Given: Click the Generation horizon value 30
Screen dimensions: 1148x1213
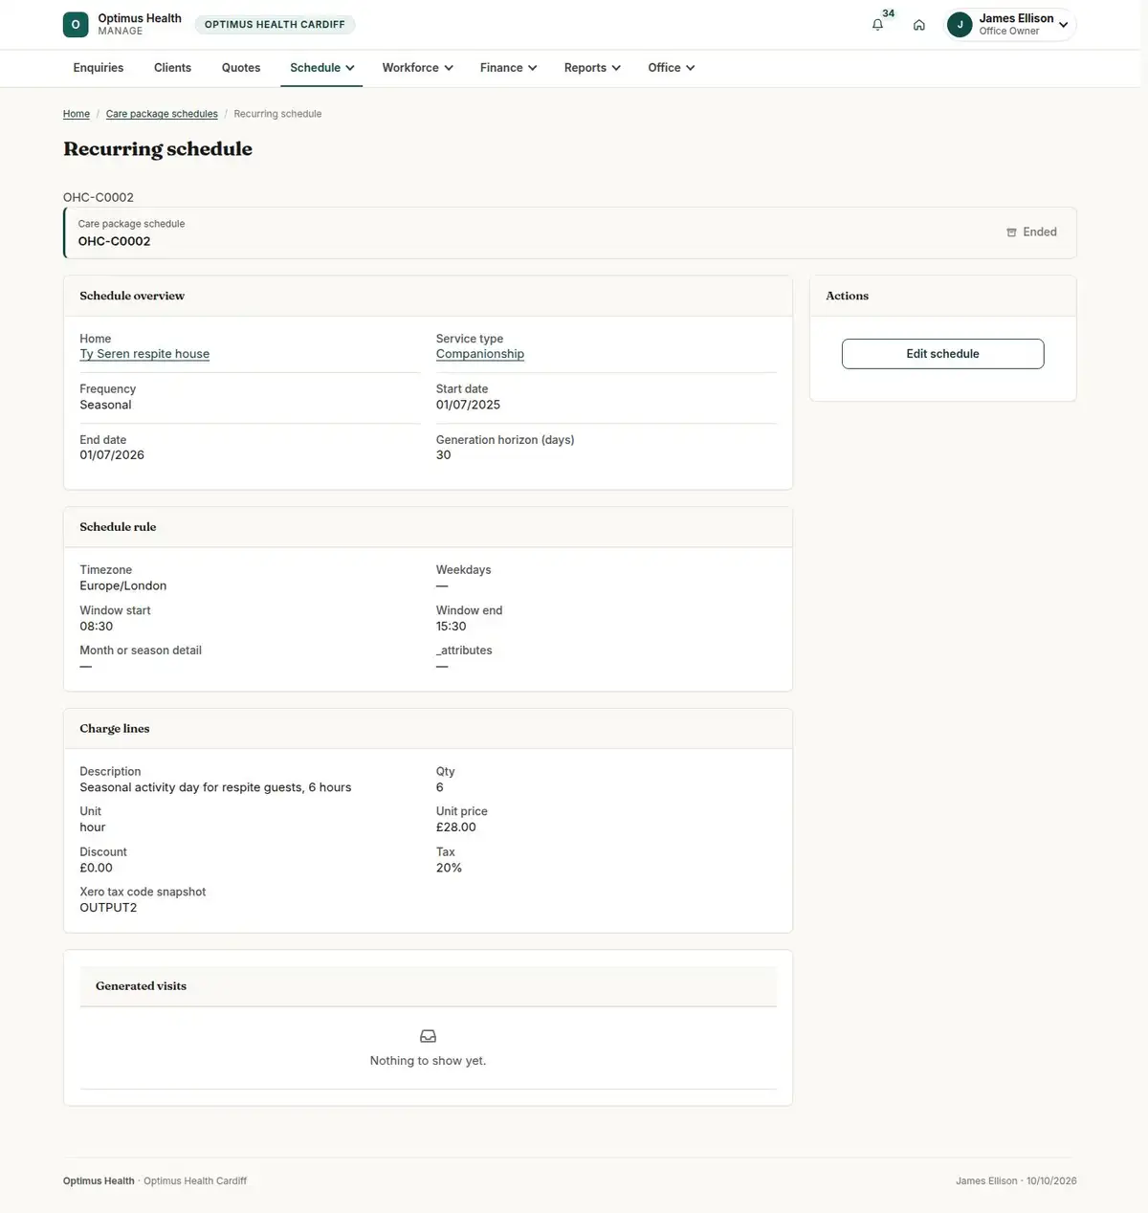Looking at the screenshot, I should (x=443, y=455).
